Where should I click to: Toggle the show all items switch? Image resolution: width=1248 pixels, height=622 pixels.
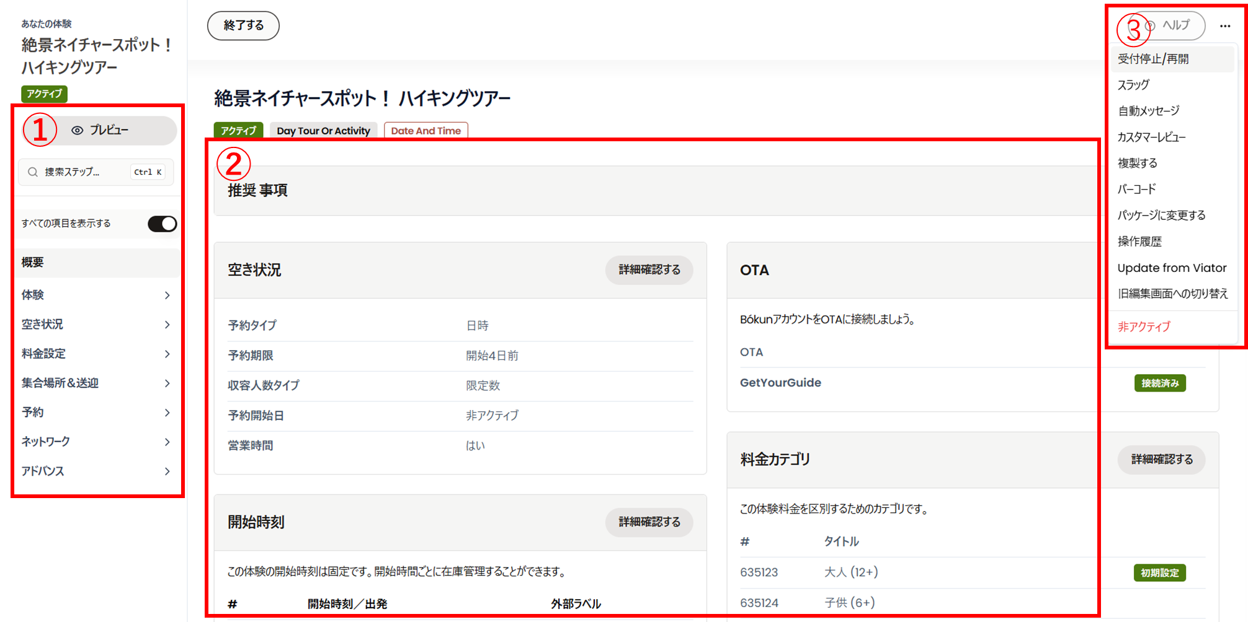pyautogui.click(x=162, y=224)
